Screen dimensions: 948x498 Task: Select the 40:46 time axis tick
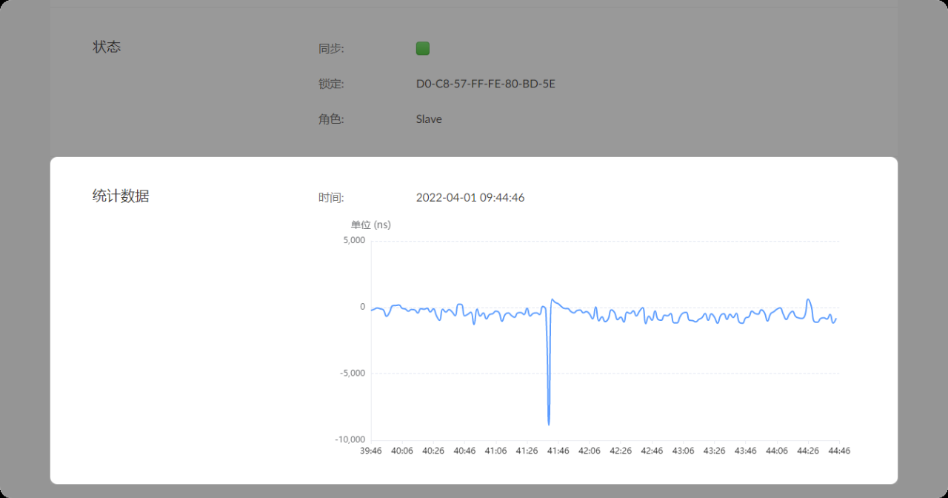(x=464, y=451)
